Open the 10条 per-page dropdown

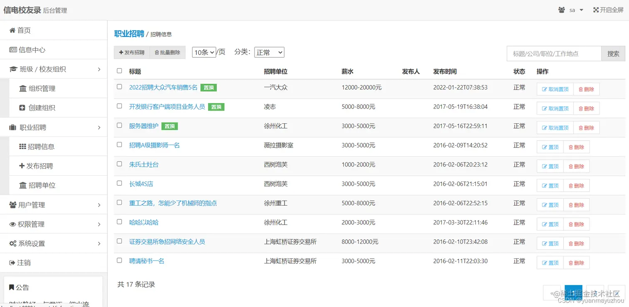204,52
